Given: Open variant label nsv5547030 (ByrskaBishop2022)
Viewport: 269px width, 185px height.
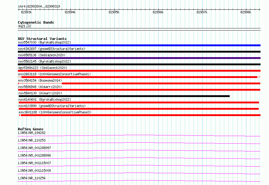Looking at the screenshot, I should [x=44, y=42].
